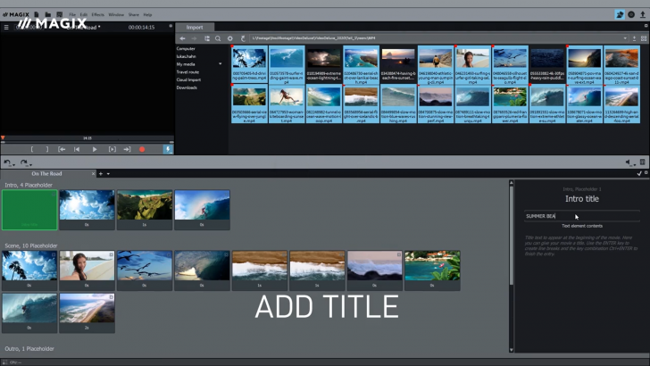
Task: Play the selected range
Action: click(x=112, y=149)
